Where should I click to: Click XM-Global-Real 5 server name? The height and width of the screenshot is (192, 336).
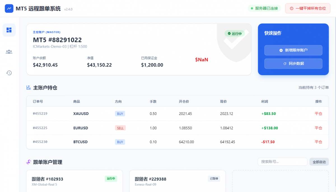[x=45, y=184]
